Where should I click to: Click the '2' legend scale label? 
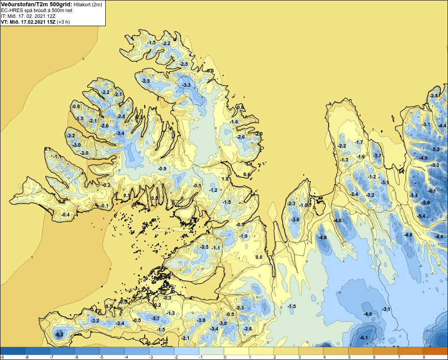[275, 357]
